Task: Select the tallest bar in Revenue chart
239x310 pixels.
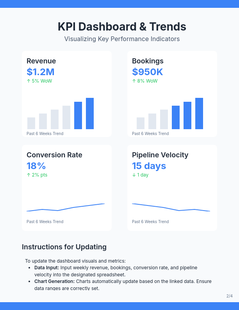Action: [90, 114]
